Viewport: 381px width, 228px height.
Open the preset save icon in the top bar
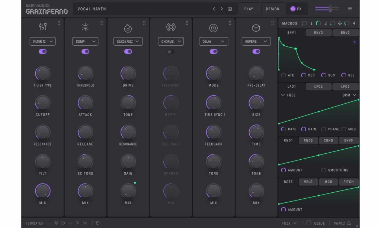click(x=230, y=9)
